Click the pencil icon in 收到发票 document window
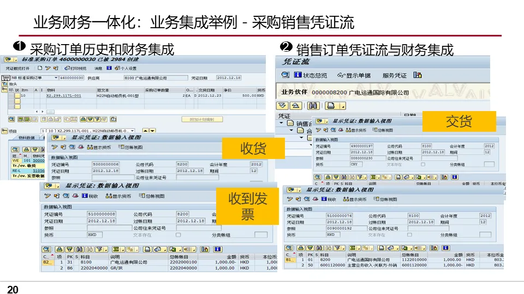This screenshot has width=524, height=294. click(x=47, y=195)
